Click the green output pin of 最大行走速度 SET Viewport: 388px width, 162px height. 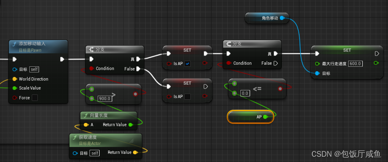[x=376, y=63]
